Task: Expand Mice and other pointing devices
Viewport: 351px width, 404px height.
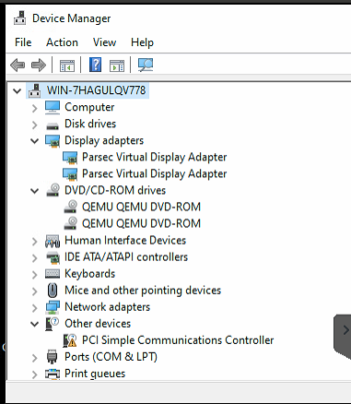Action: [34, 291]
